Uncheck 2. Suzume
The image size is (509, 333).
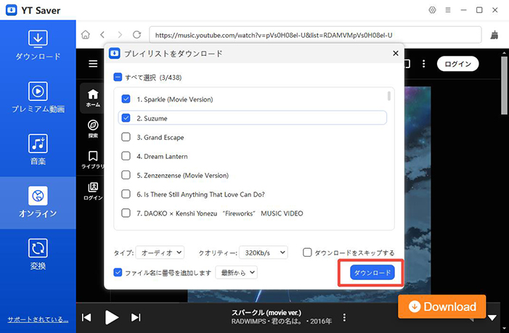126,118
